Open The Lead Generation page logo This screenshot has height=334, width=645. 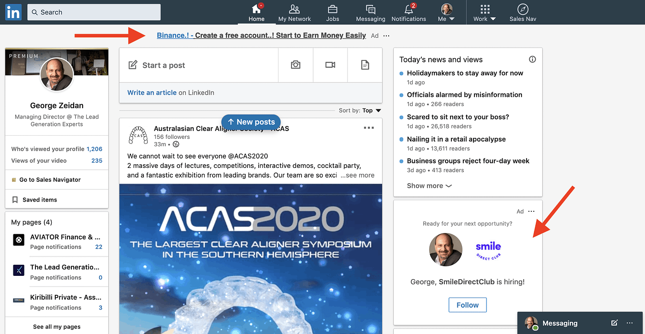(18, 270)
